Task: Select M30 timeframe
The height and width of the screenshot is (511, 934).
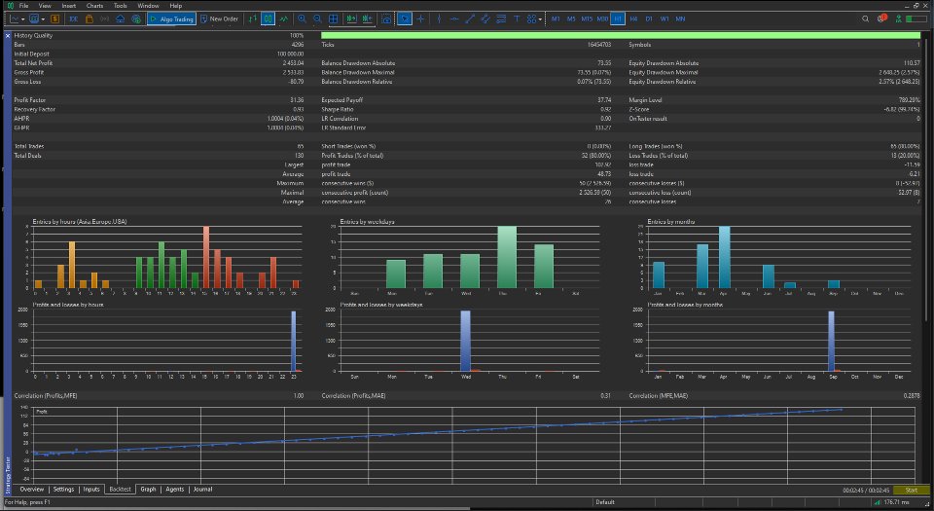Action: [x=602, y=19]
